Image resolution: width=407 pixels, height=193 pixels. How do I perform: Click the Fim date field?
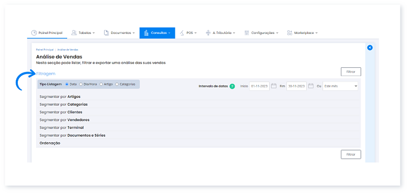pos(297,86)
